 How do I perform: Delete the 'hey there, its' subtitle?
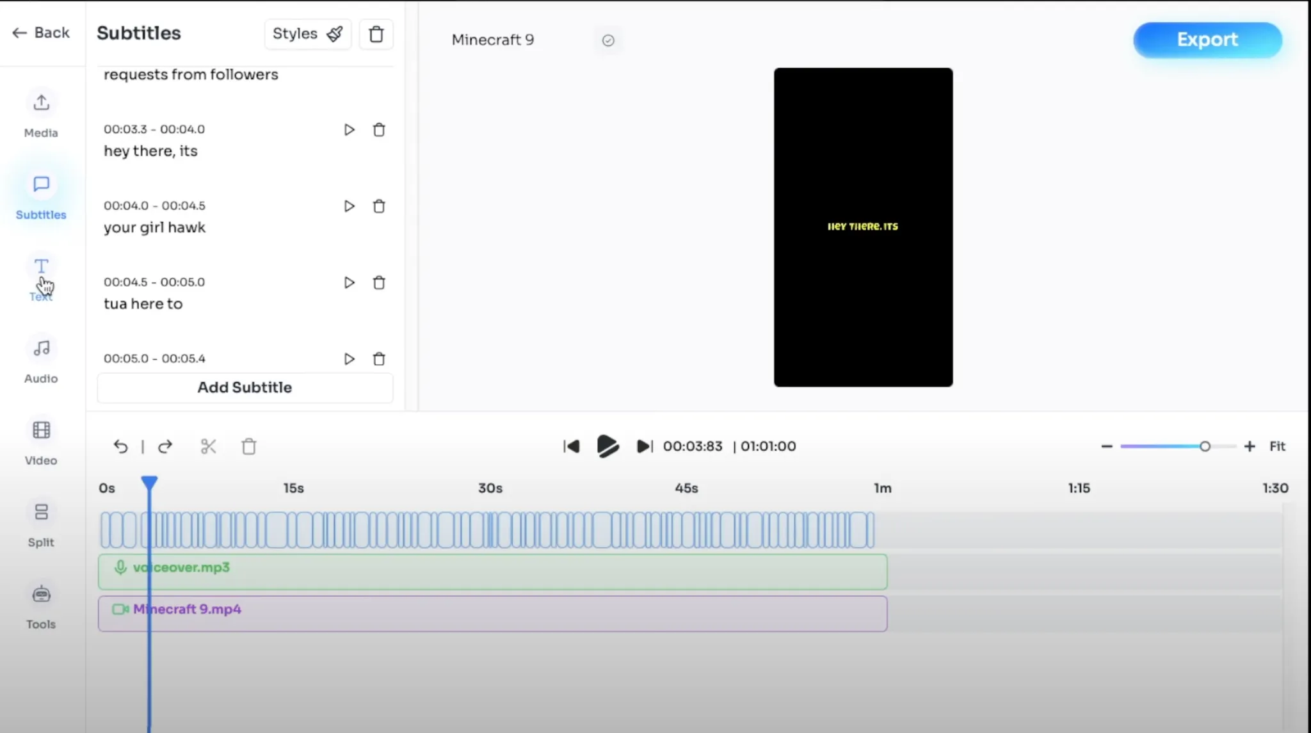point(379,130)
